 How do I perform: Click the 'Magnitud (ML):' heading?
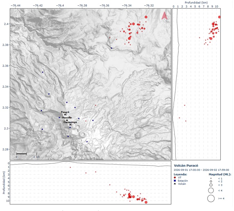(220, 174)
